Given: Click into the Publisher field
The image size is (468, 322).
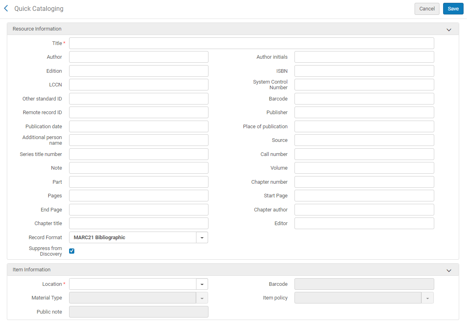Looking at the screenshot, I should click(364, 113).
